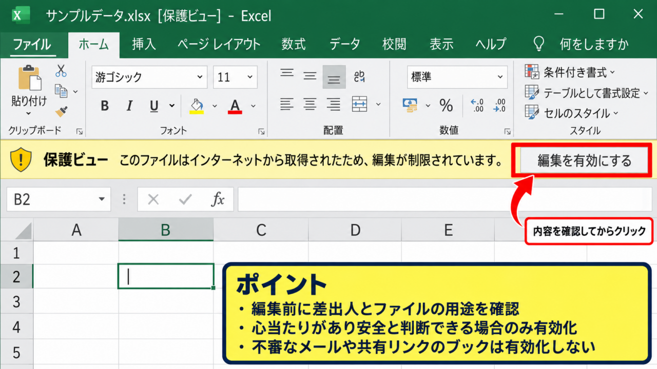
Task: Switch to the 挿入 tab
Action: click(144, 44)
